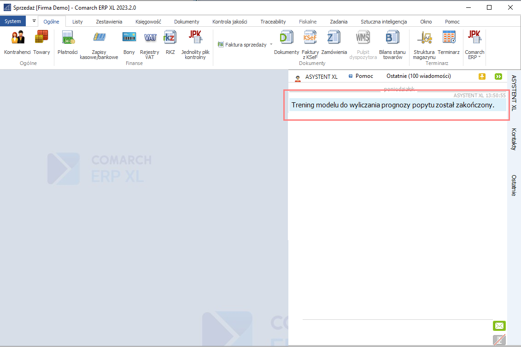Open Faktury z KSeF

coord(310,45)
